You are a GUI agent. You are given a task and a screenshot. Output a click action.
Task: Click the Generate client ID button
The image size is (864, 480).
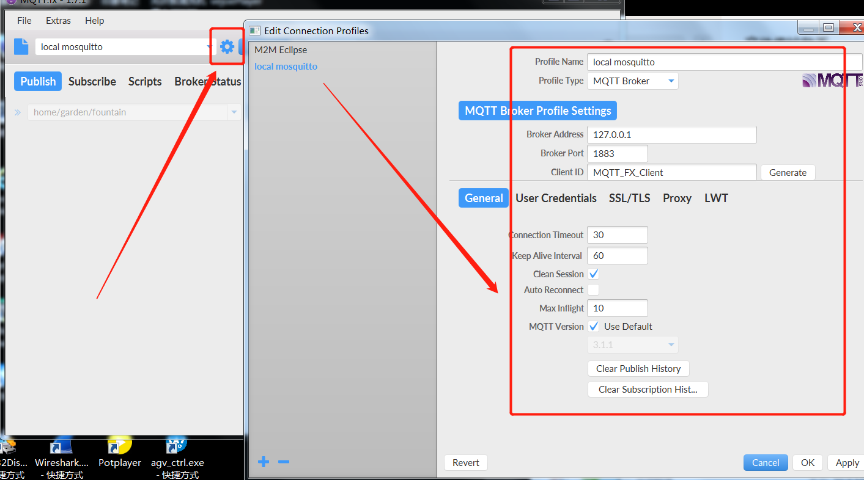788,172
